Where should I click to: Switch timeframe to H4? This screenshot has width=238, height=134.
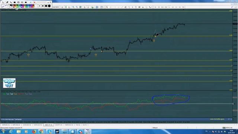coord(173,7)
